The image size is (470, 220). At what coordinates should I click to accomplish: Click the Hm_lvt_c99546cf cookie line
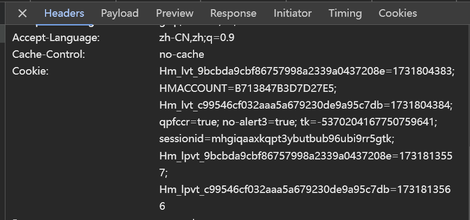306,105
